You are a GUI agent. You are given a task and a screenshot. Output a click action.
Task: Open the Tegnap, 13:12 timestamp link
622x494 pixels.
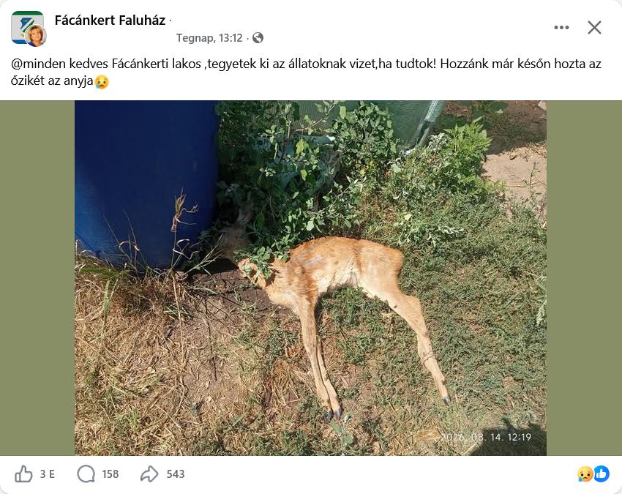click(x=209, y=38)
